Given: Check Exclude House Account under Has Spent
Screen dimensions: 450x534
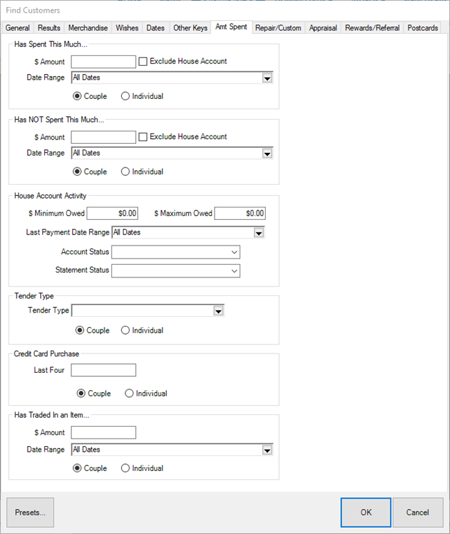Looking at the screenshot, I should [x=143, y=62].
